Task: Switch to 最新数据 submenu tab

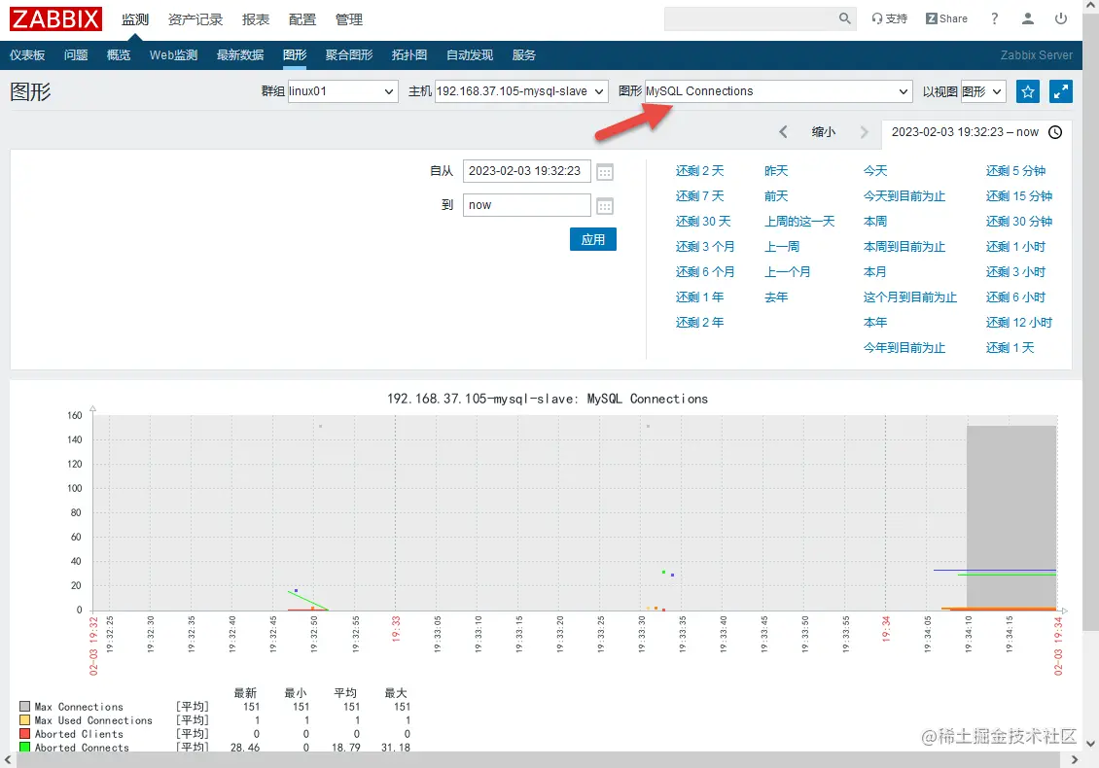Action: tap(240, 54)
